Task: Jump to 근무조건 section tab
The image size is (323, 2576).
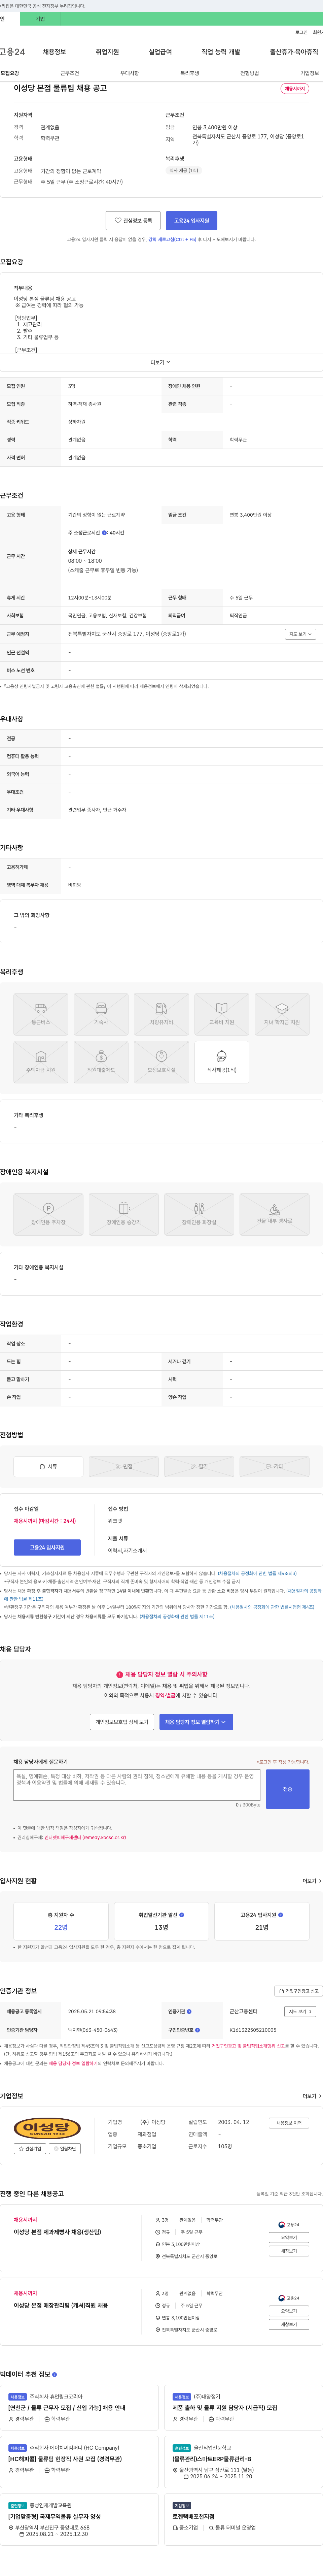Action: point(70,73)
